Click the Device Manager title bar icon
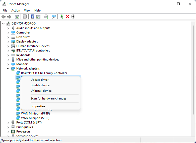This screenshot has height=143, width=196. pyautogui.click(x=4, y=4)
